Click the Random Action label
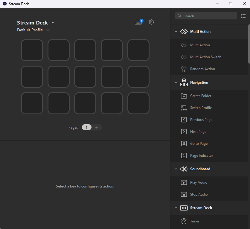The height and width of the screenshot is (229, 250). coord(202,69)
